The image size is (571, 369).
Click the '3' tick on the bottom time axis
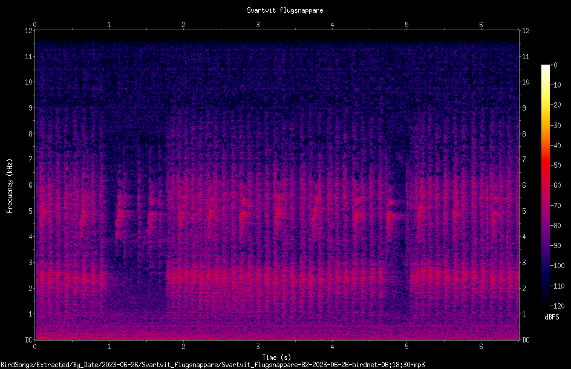pyautogui.click(x=258, y=347)
